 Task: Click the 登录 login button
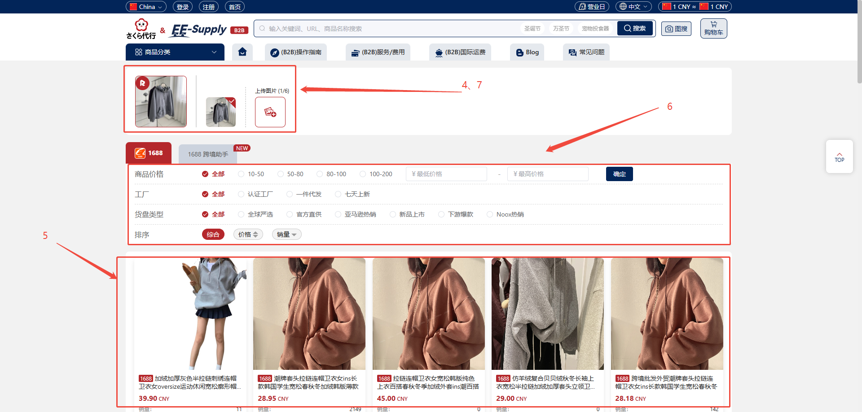click(183, 7)
